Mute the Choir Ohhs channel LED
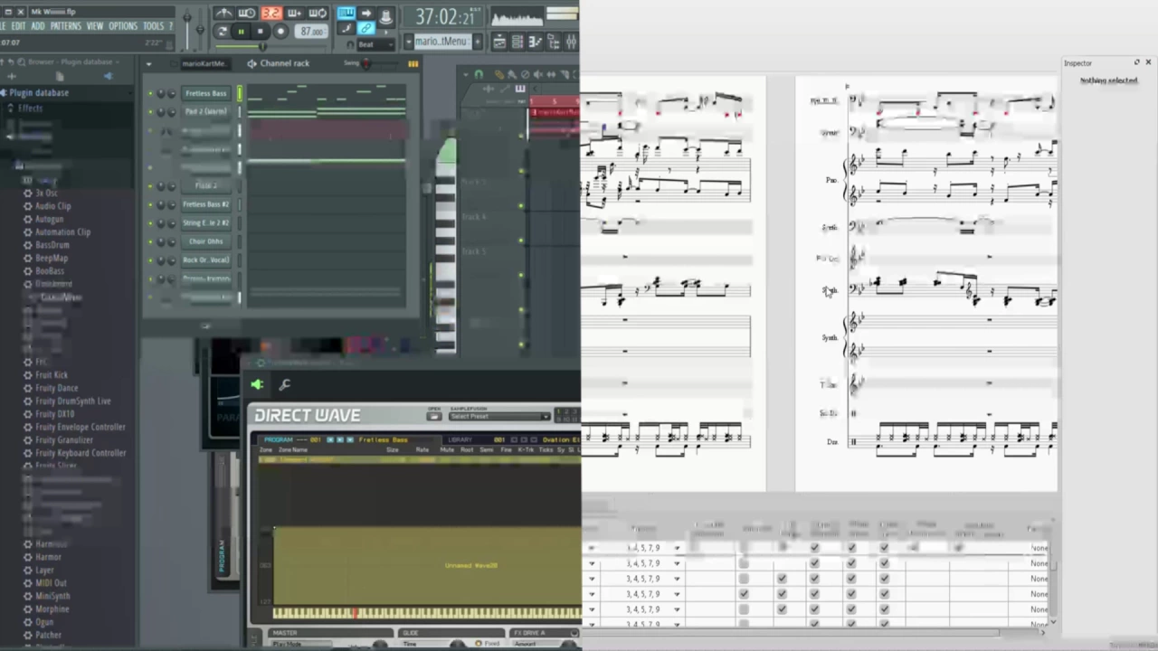 tap(150, 241)
